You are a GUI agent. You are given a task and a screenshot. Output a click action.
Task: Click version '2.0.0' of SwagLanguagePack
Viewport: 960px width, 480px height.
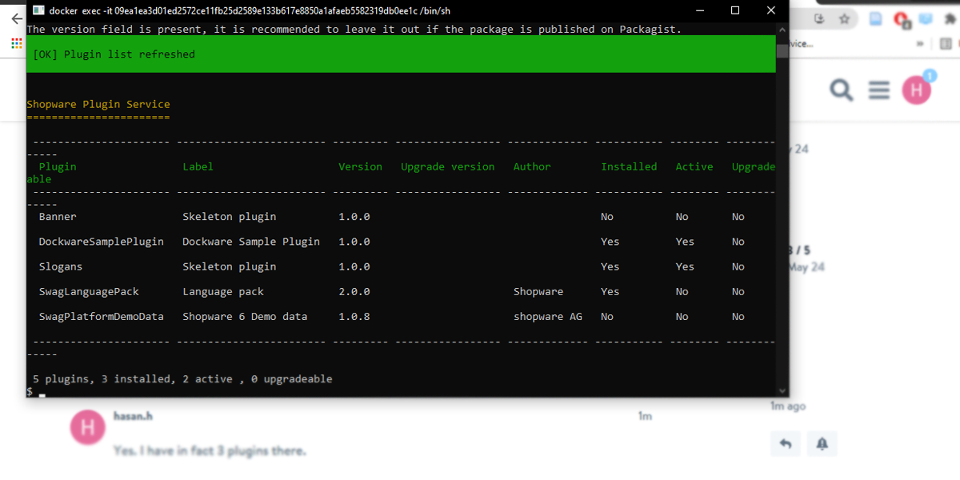[354, 291]
